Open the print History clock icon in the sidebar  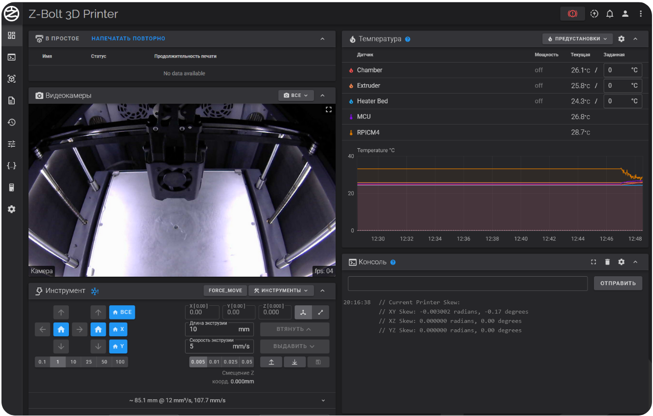[12, 122]
